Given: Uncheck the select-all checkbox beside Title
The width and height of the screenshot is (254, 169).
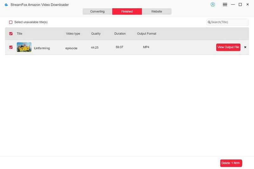Looking at the screenshot, I should [x=11, y=34].
